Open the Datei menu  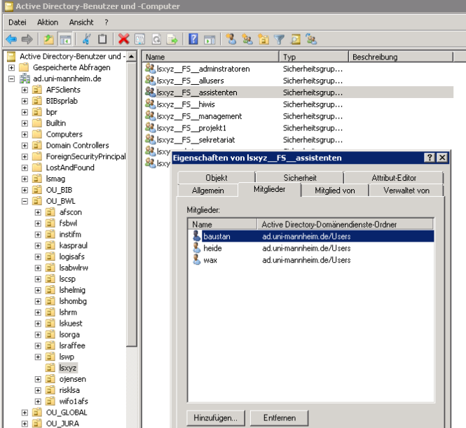click(18, 22)
